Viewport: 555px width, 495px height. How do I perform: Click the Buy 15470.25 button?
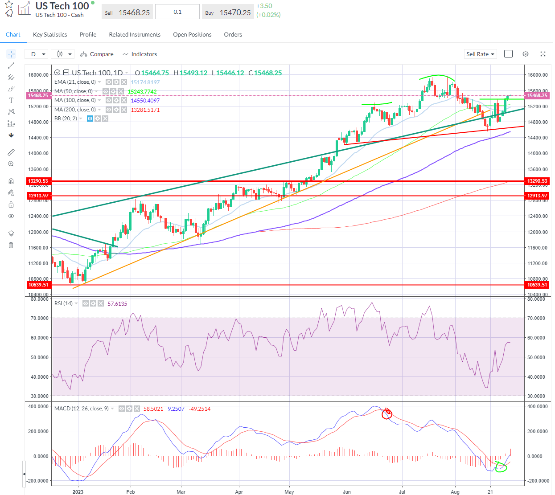pos(228,12)
